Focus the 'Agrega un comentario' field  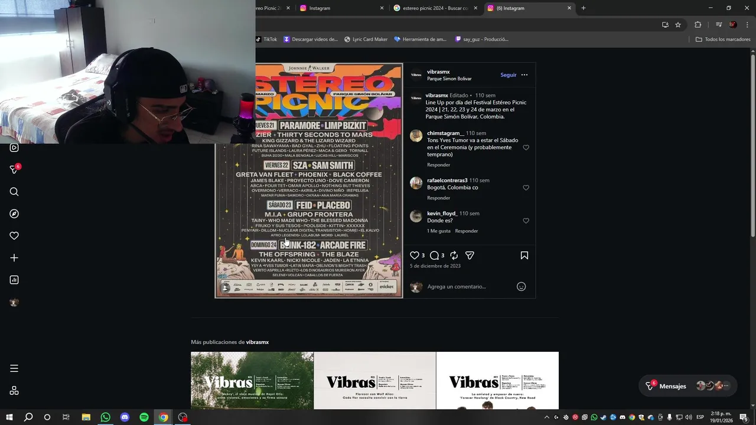[470, 286]
